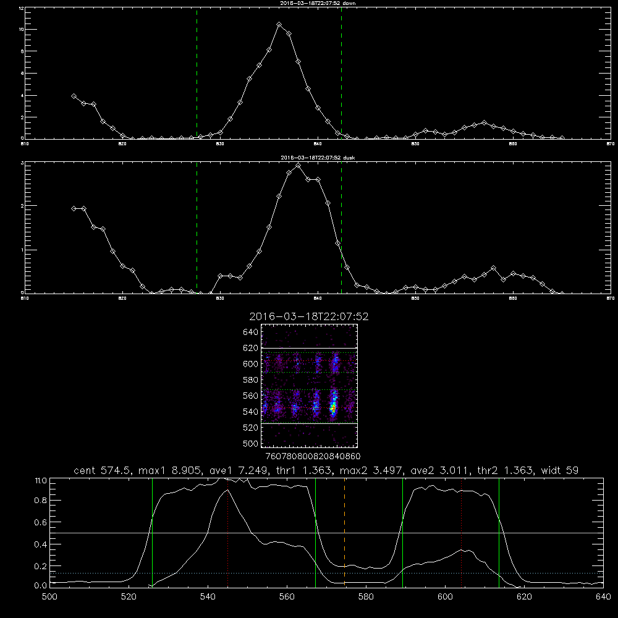Click x-axis label '600' of bottom plot

445,597
